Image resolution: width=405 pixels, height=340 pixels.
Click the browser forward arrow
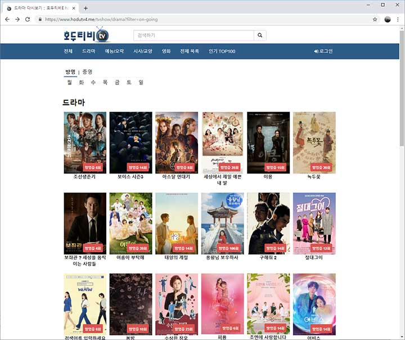point(17,19)
